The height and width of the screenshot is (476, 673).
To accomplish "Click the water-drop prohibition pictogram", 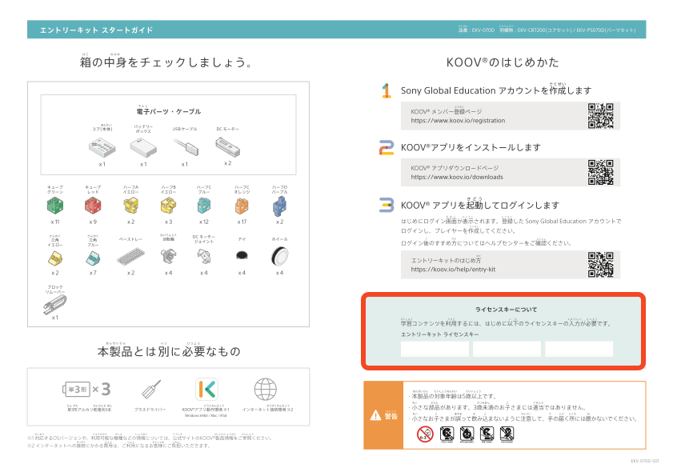I will [467, 434].
